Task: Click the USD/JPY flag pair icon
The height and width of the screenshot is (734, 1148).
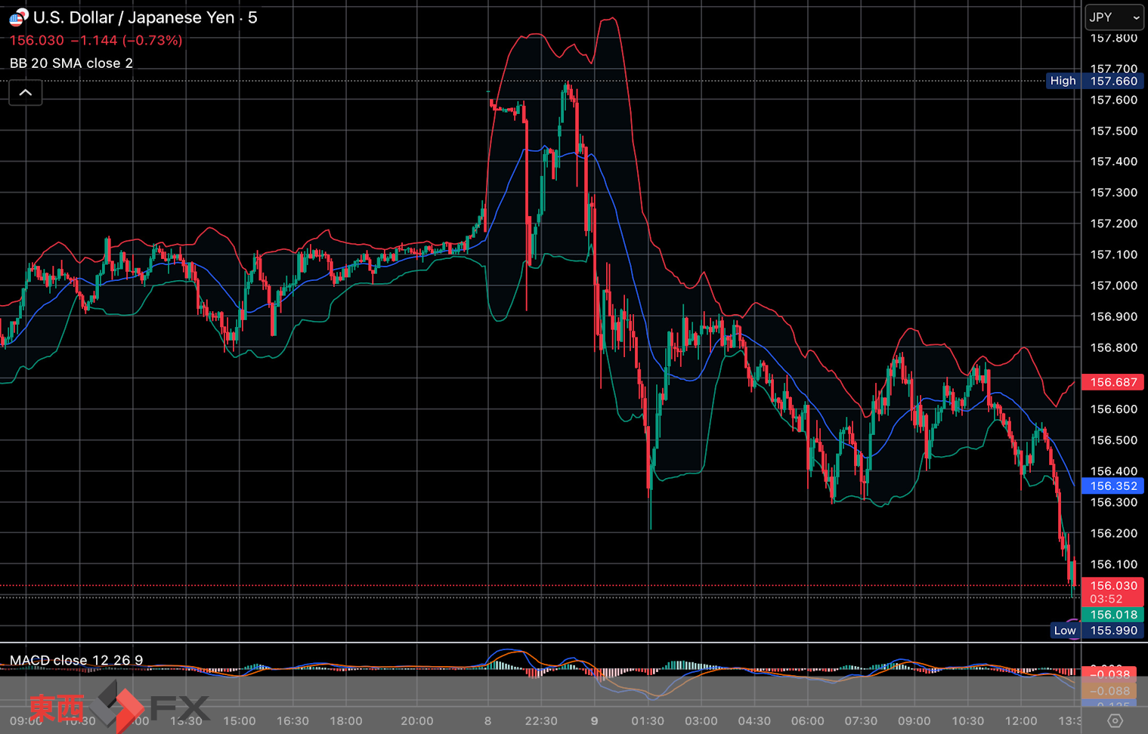Action: pos(18,17)
